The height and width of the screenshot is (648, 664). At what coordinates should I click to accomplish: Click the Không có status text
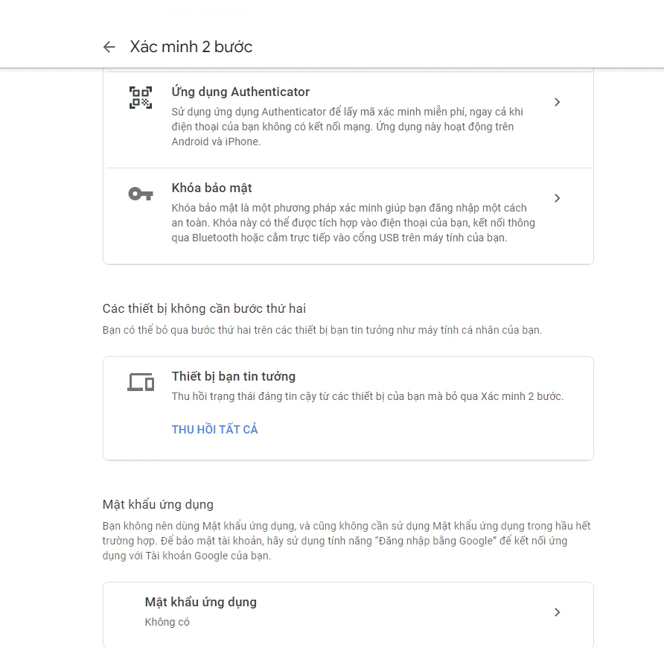167,622
